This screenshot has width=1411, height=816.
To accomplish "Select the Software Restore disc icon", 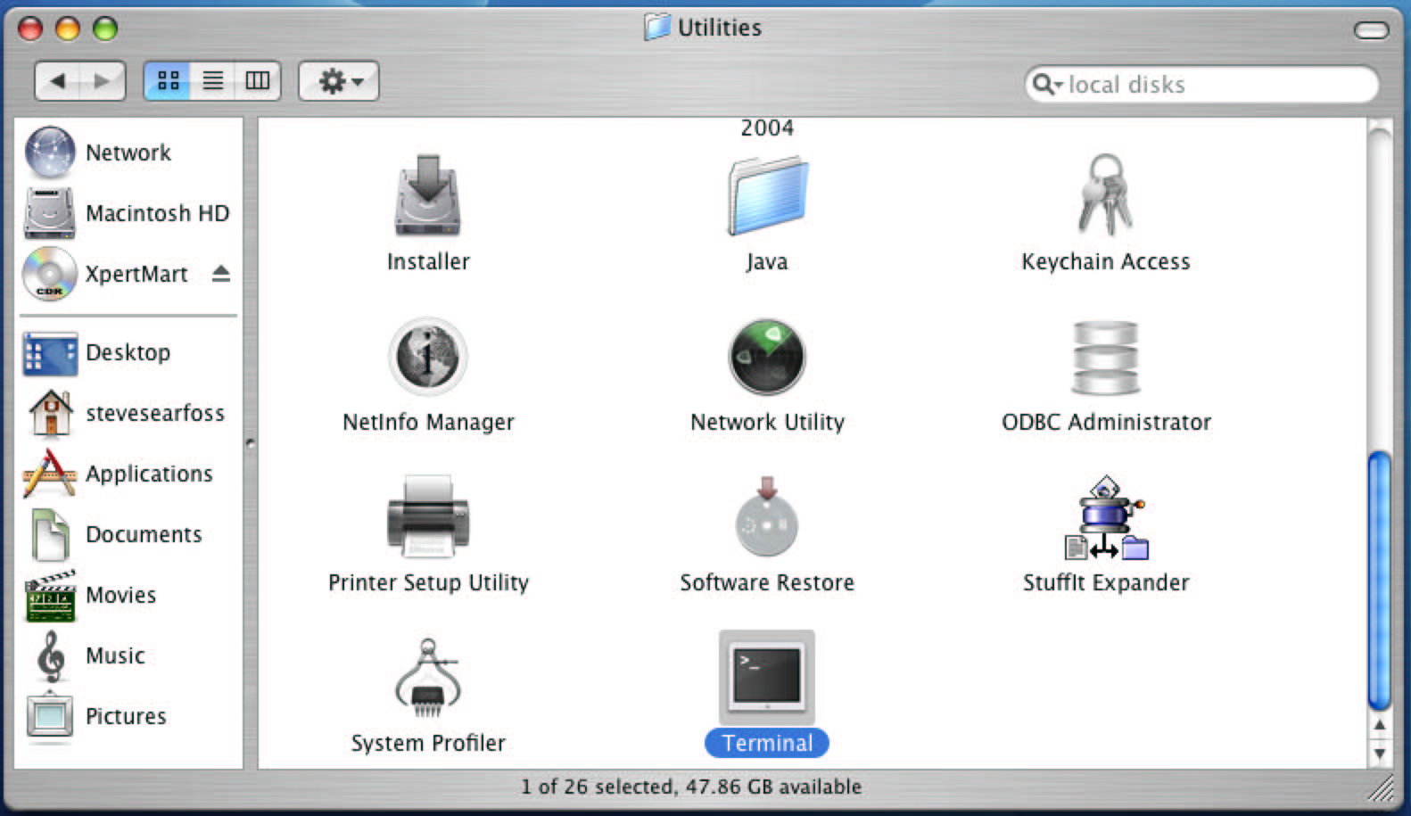I will (x=767, y=516).
